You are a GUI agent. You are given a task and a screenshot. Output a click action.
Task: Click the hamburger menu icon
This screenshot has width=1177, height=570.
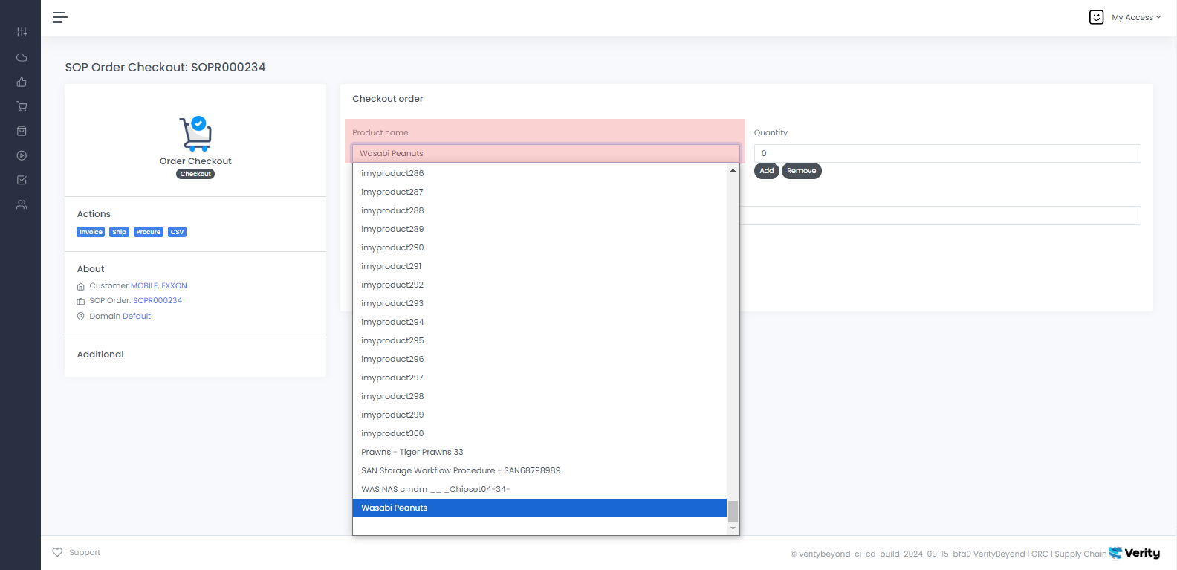tap(60, 17)
